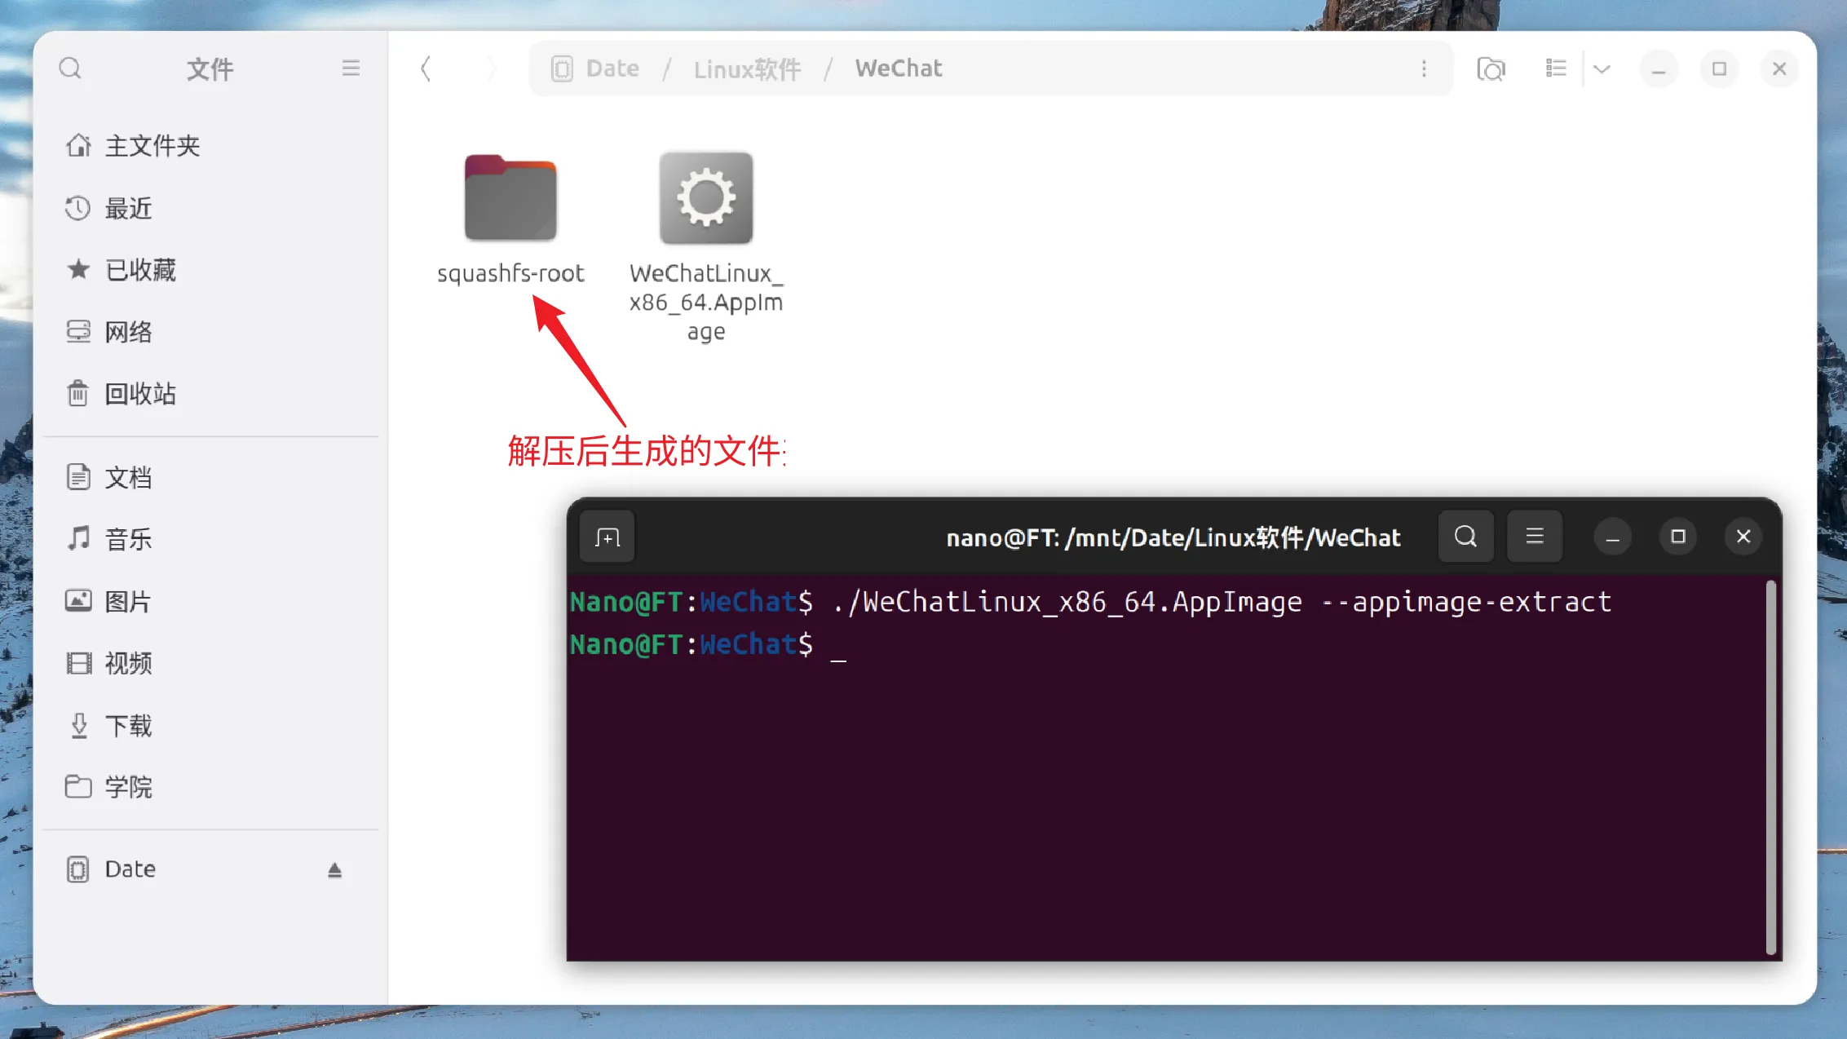Close the terminal window
The image size is (1847, 1039).
pyautogui.click(x=1743, y=537)
